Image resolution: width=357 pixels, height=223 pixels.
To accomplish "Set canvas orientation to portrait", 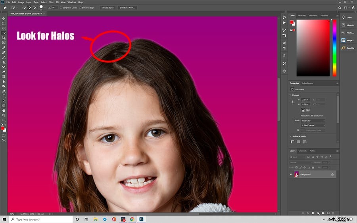I will [x=303, y=110].
